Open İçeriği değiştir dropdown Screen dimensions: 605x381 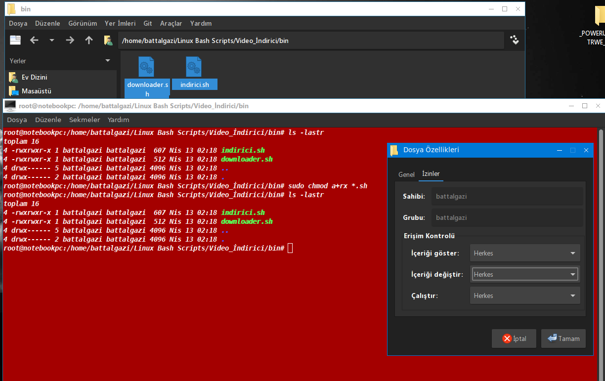click(x=525, y=274)
